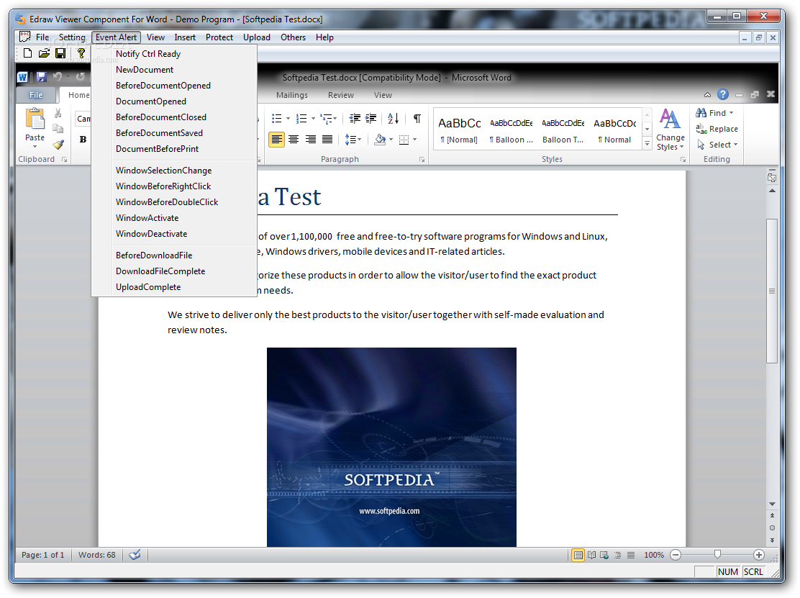Image resolution: width=800 pixels, height=598 pixels.
Task: Open the Borders dropdown arrow
Action: point(415,140)
